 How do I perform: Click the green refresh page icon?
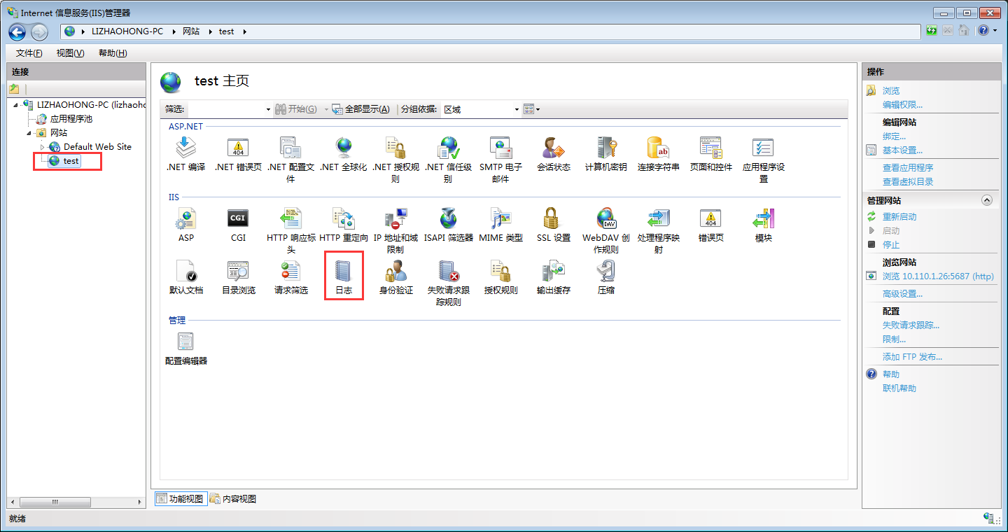pyautogui.click(x=932, y=31)
